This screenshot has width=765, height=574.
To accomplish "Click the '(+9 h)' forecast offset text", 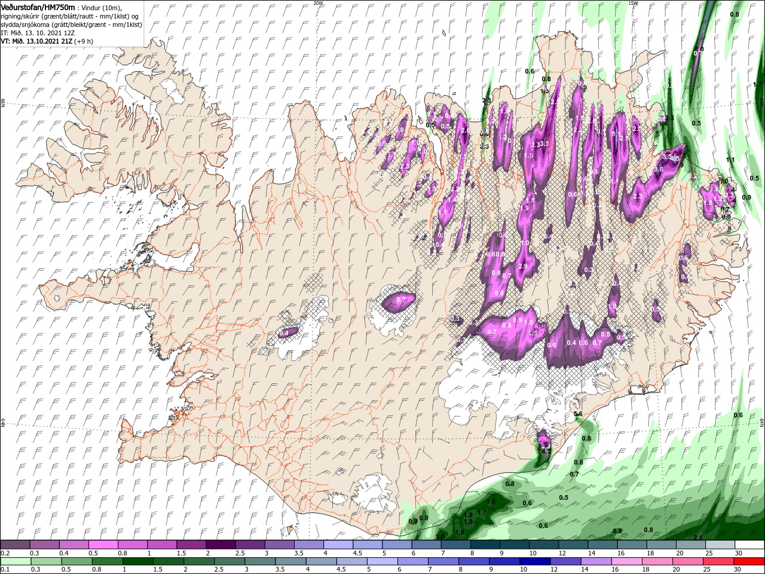I will [x=84, y=41].
